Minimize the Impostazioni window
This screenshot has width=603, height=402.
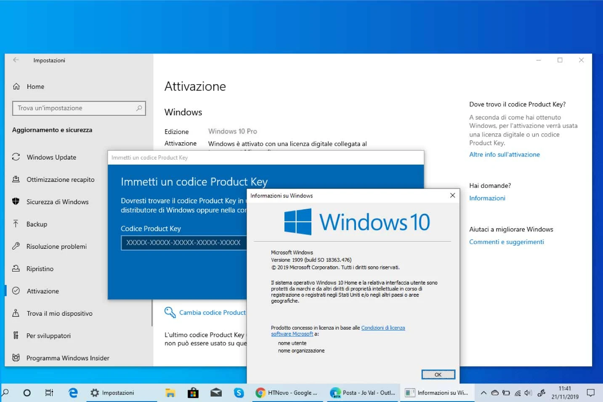tap(539, 60)
